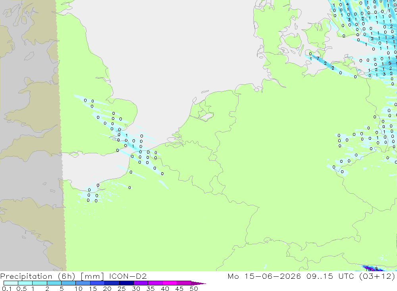Image resolution: width=397 pixels, height=291 pixels.
Task: Click the 1–2 mm legend color swatch
Action: 40,283
